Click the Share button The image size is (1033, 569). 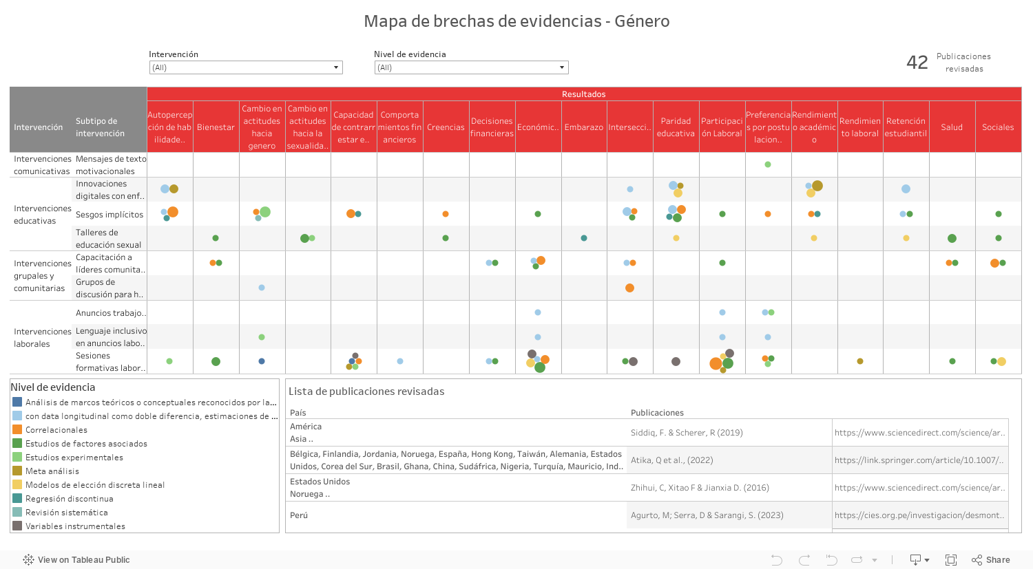click(991, 560)
